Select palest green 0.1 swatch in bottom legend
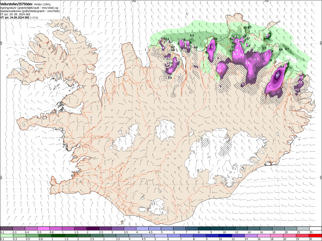 (x=7, y=235)
